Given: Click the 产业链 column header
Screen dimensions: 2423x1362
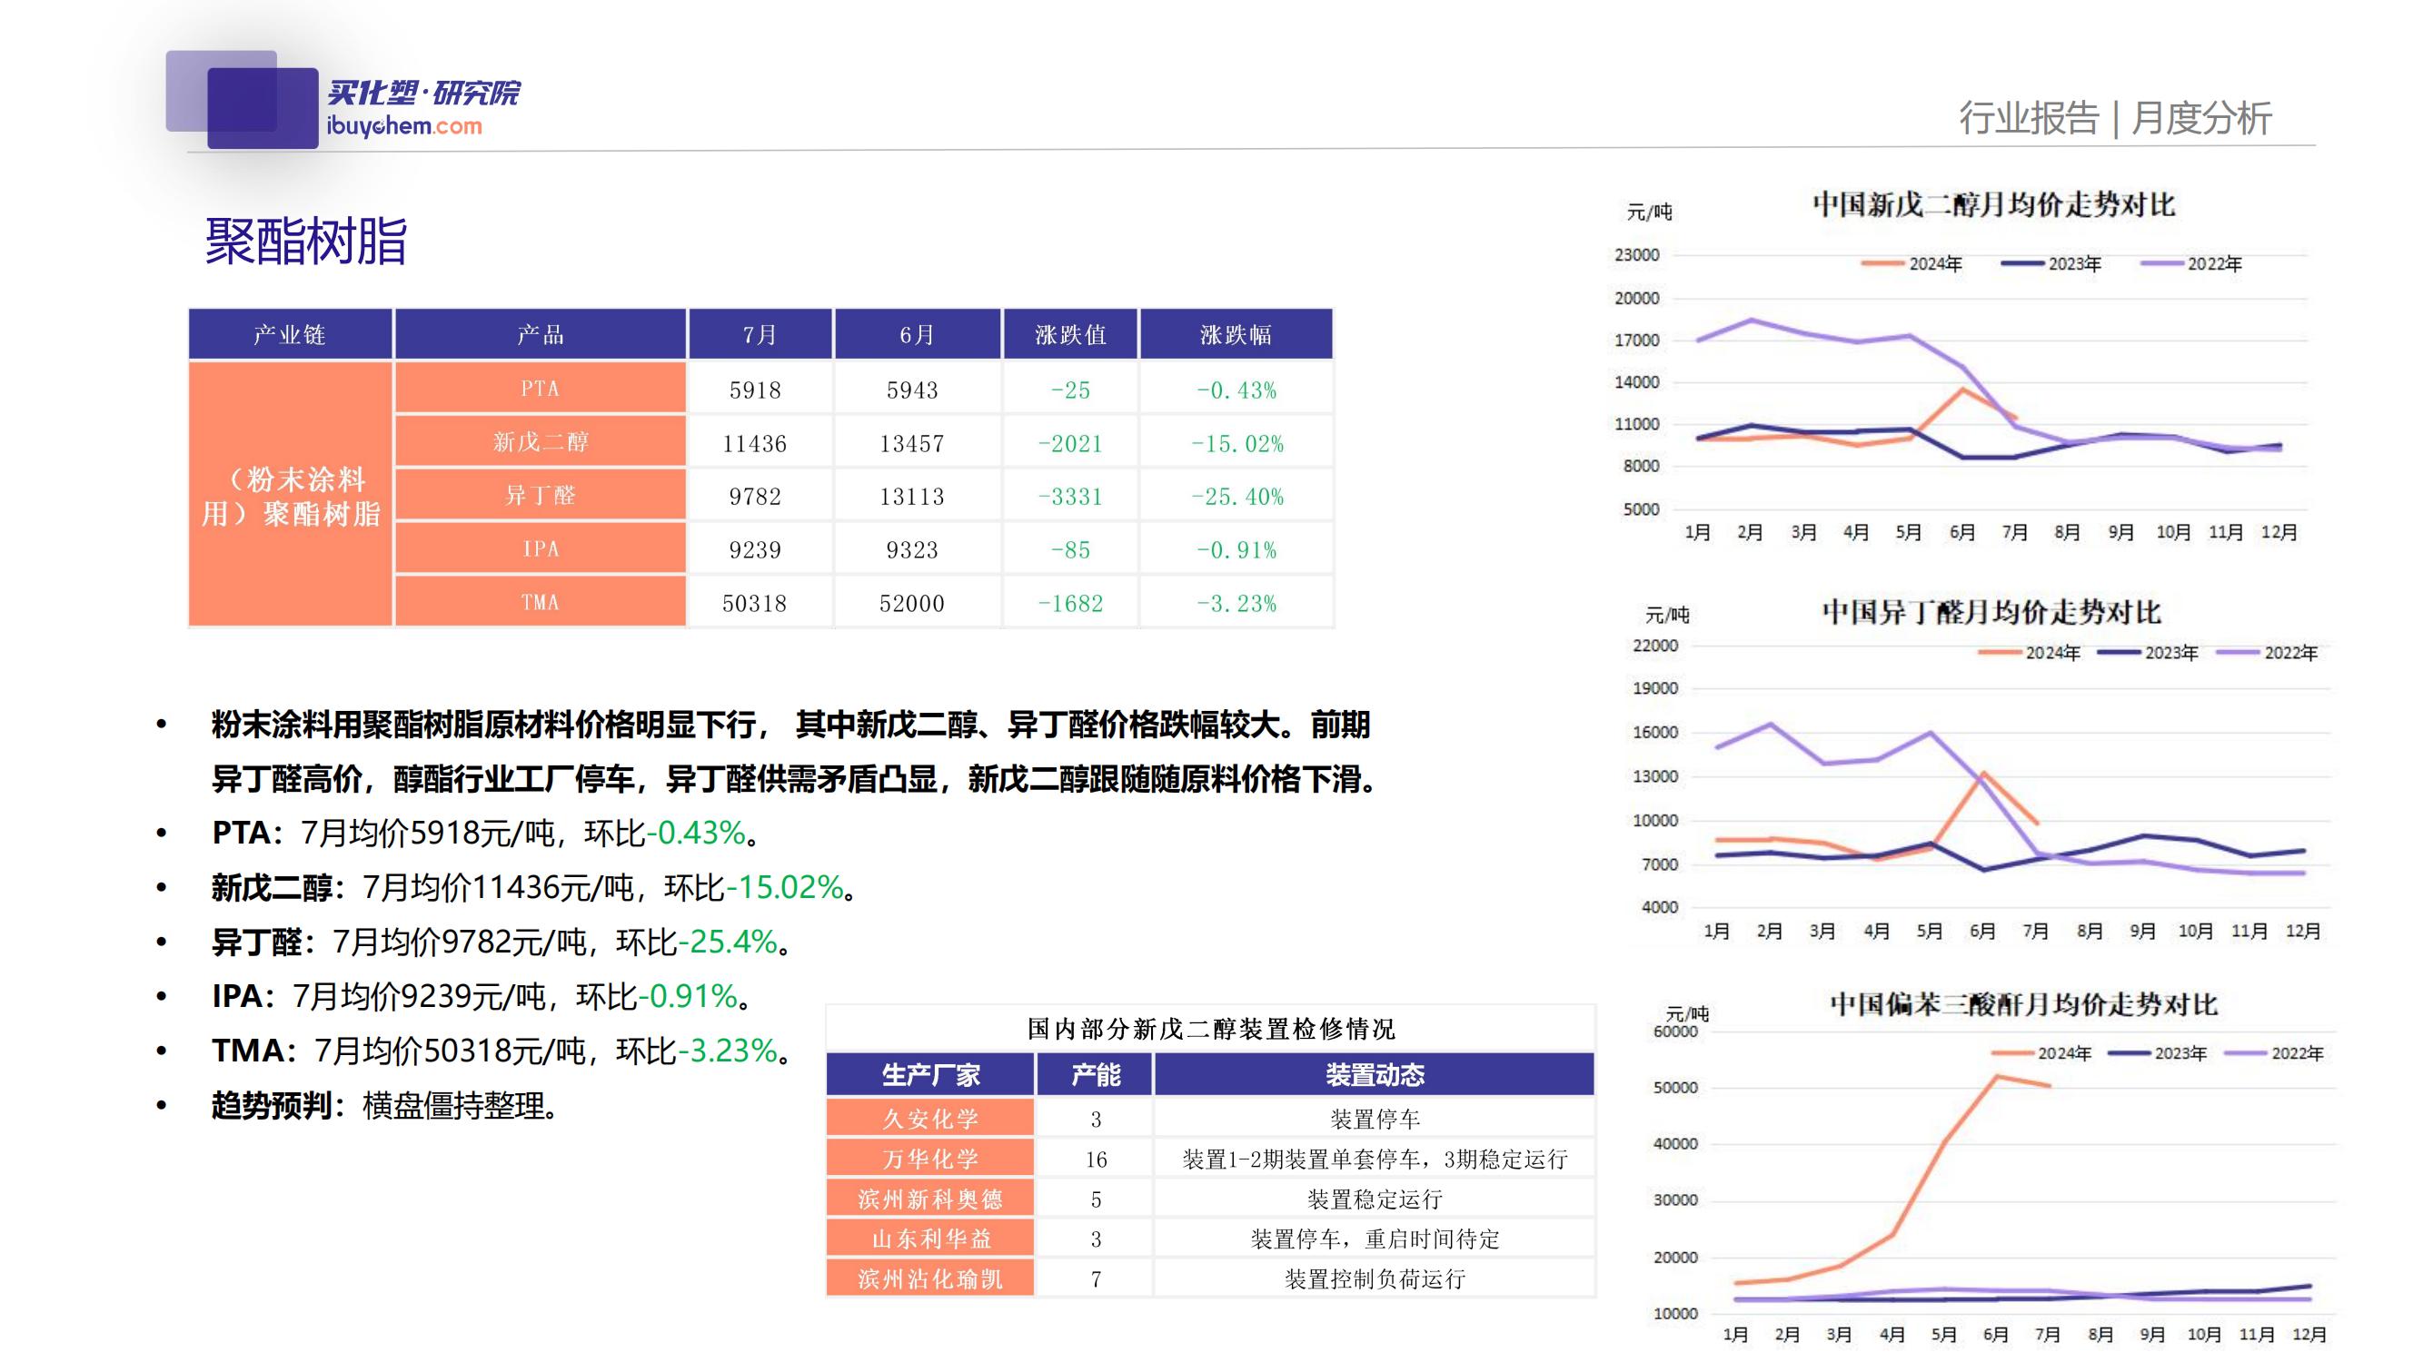Looking at the screenshot, I should (290, 335).
